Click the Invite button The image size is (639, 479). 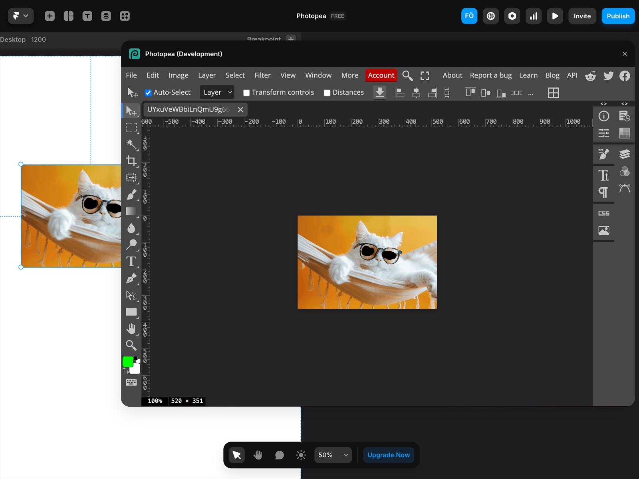582,16
